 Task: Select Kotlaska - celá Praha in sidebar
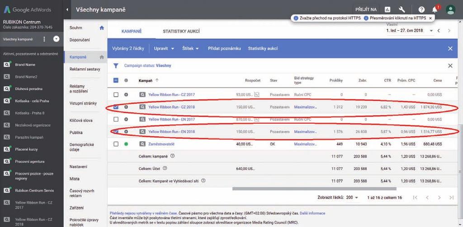[x=32, y=101]
